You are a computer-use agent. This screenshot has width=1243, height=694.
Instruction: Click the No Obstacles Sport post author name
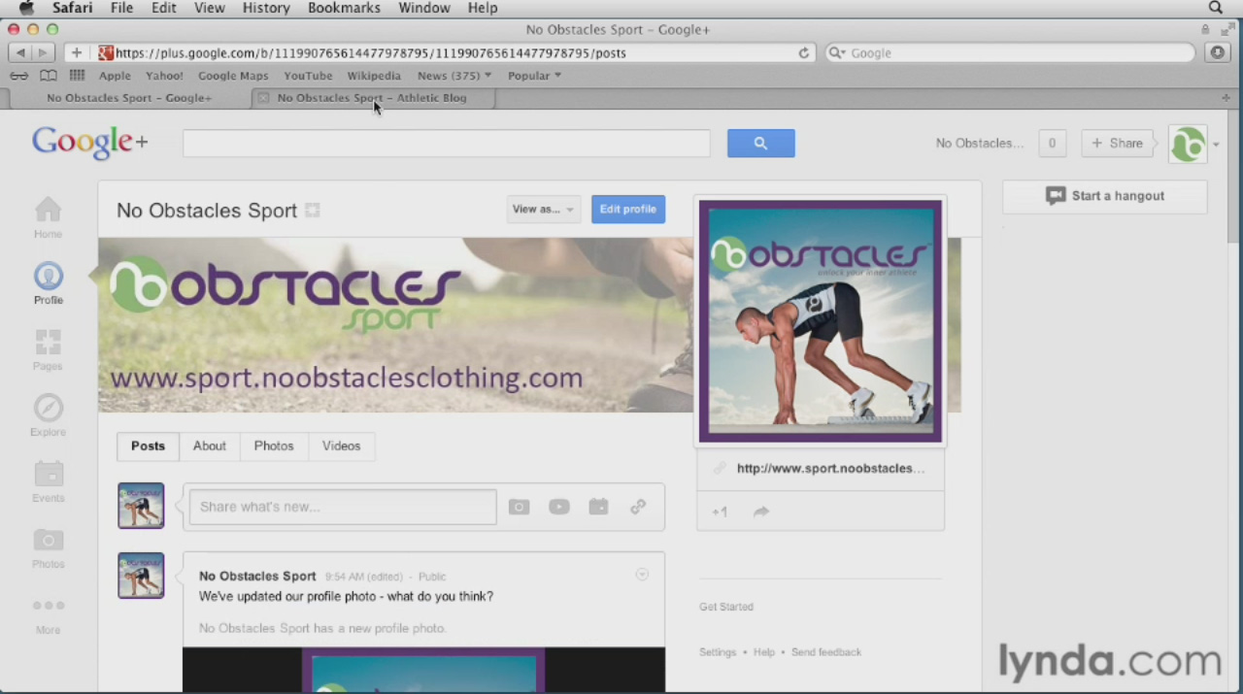pos(257,576)
